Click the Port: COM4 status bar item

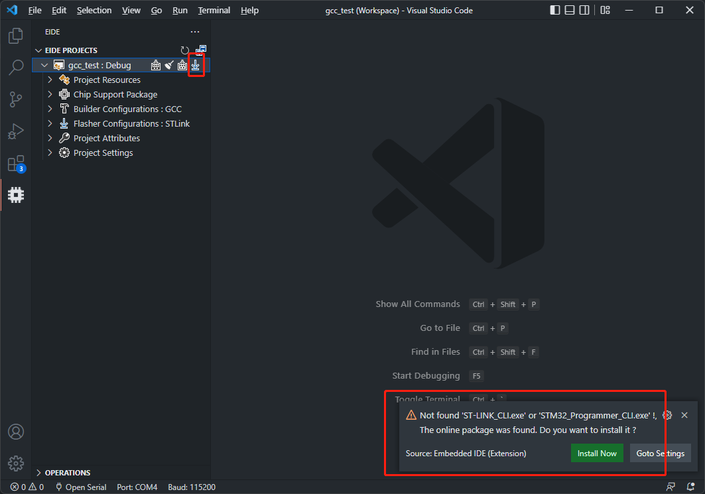coord(137,486)
